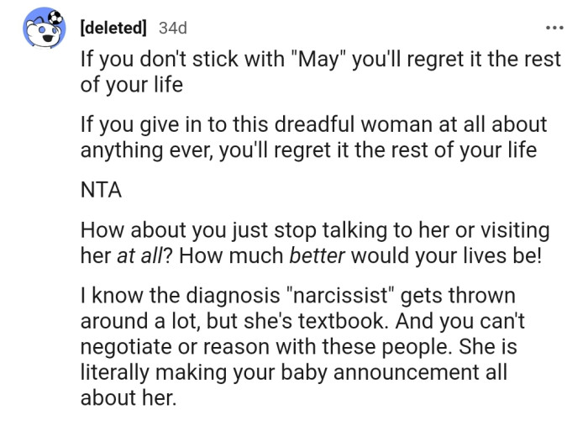The width and height of the screenshot is (588, 426).
Task: Click the [deleted] username
Action: (x=114, y=28)
